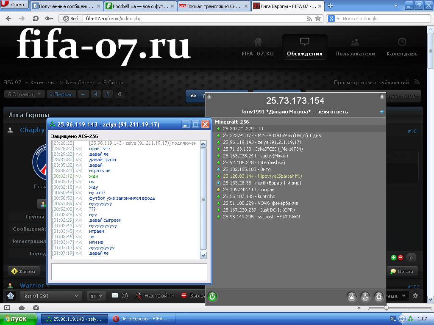Expand Hamachi menu arrow at top-left
This screenshot has height=325, width=434.
[209, 96]
